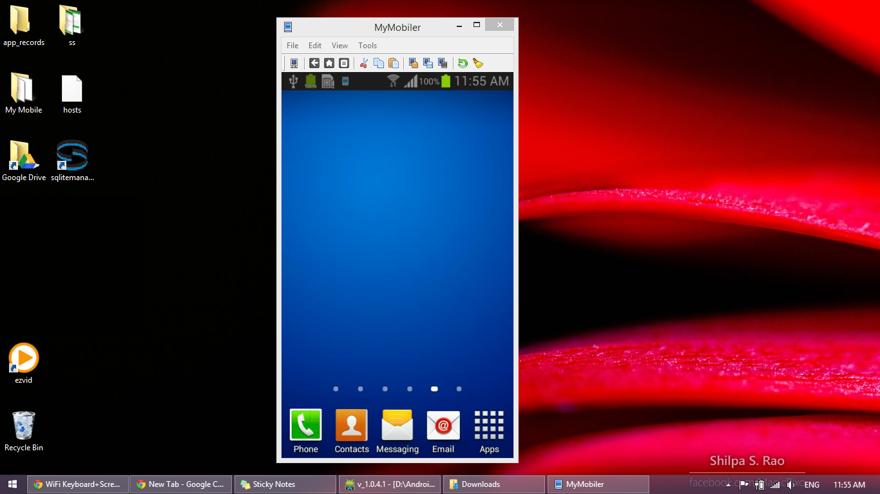Click the Action Center flag tray icon
The image size is (880, 494).
point(743,485)
